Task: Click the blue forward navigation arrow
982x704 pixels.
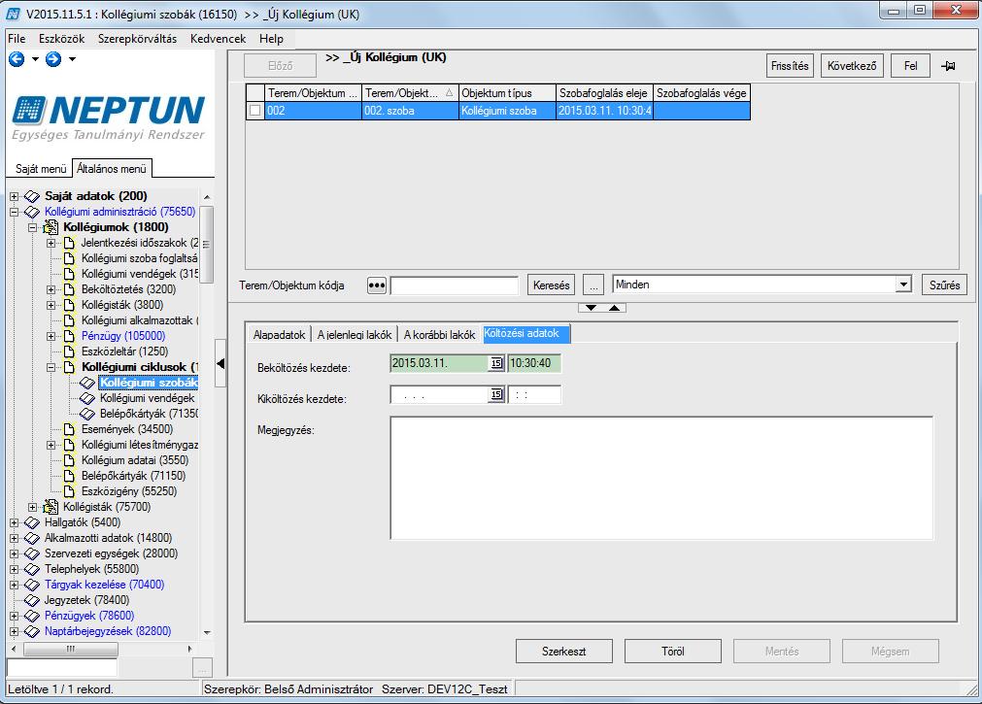Action: (x=53, y=59)
